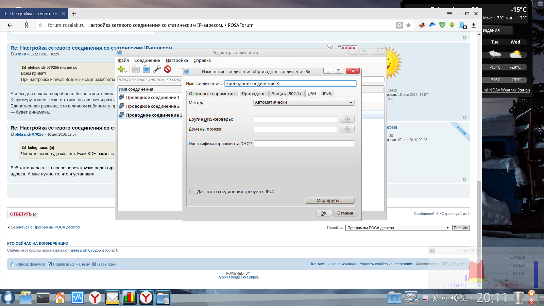This screenshot has height=306, width=544.
Task: Open the browser hamburger menu
Action: pos(449,14)
